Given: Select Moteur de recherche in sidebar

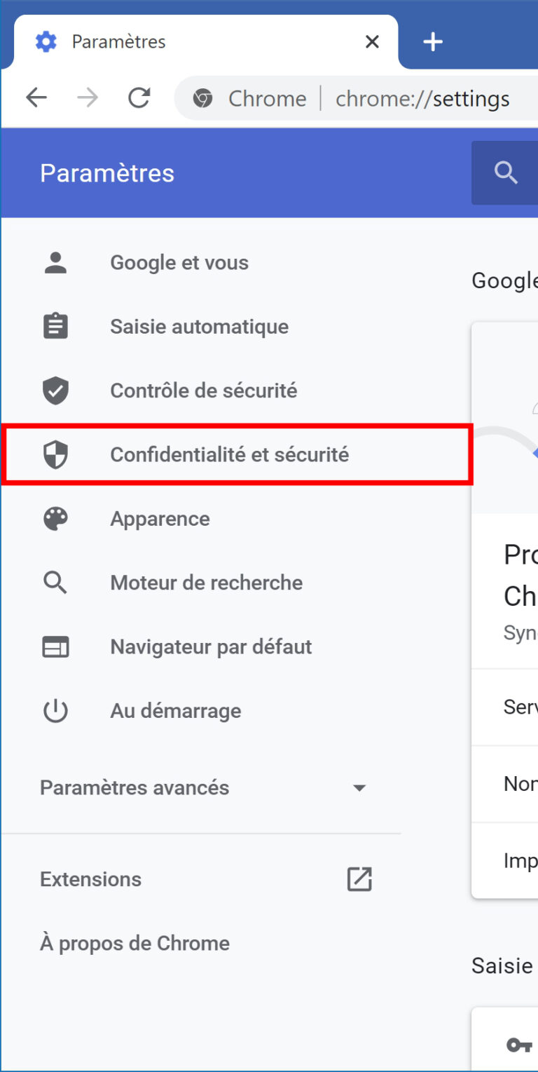Looking at the screenshot, I should click(206, 583).
